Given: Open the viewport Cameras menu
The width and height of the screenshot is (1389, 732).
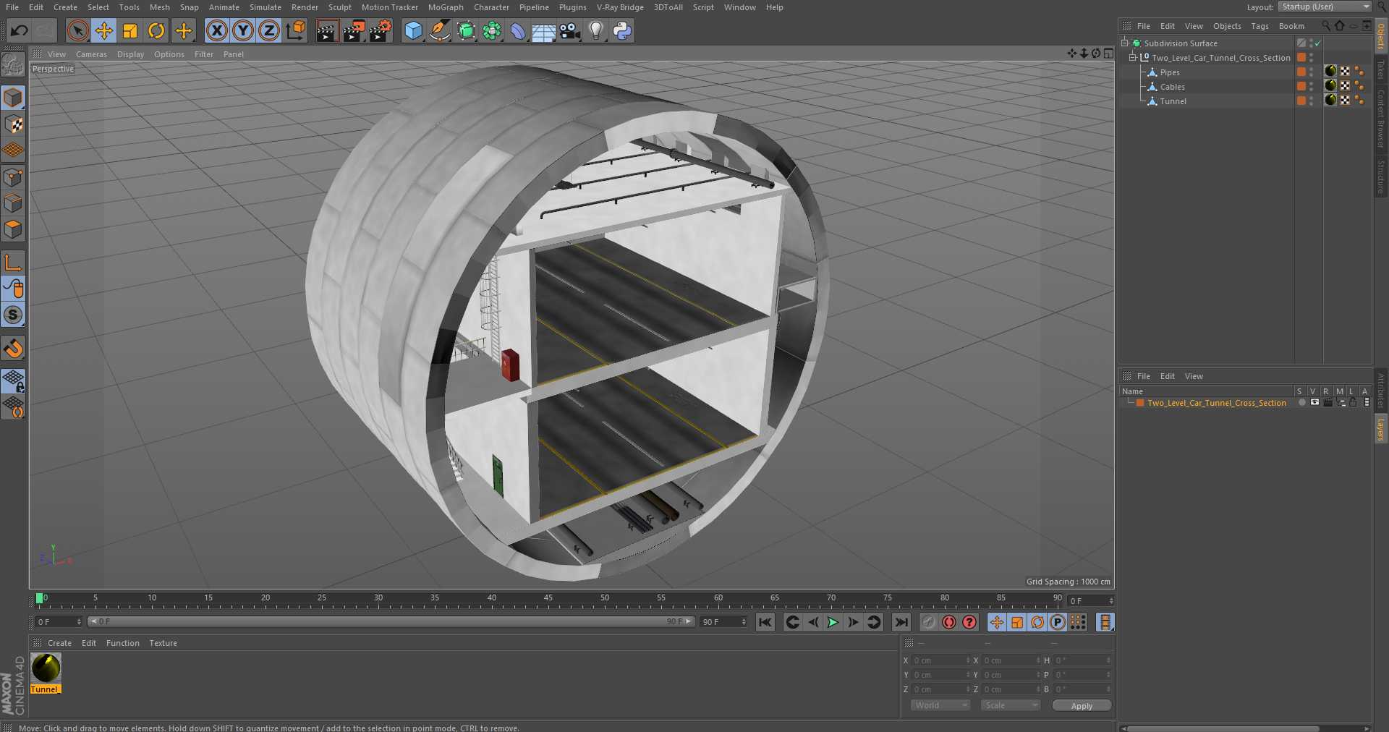Looking at the screenshot, I should pos(91,54).
